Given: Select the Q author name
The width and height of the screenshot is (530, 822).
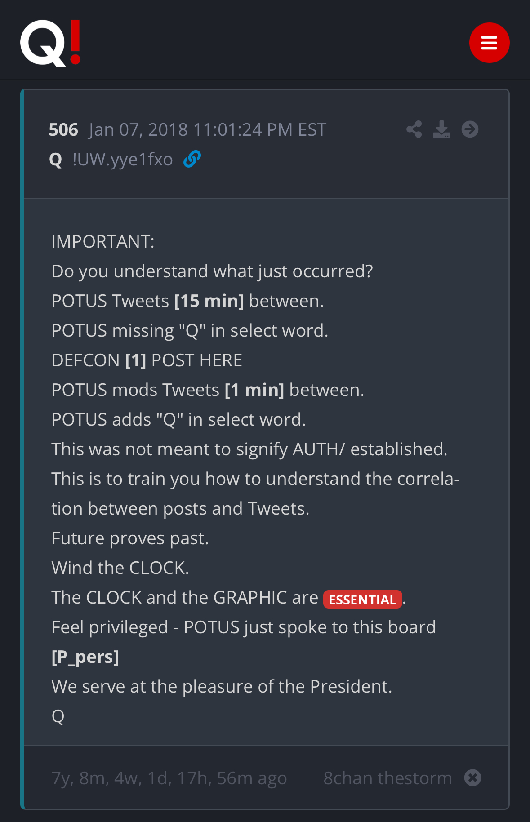Looking at the screenshot, I should (56, 160).
